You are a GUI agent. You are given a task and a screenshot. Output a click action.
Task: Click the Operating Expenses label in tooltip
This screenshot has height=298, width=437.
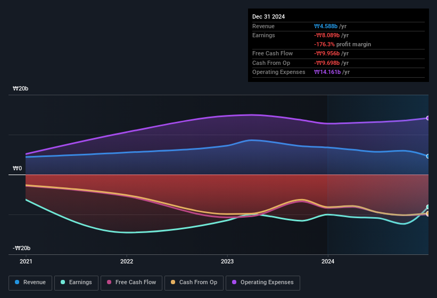(279, 72)
